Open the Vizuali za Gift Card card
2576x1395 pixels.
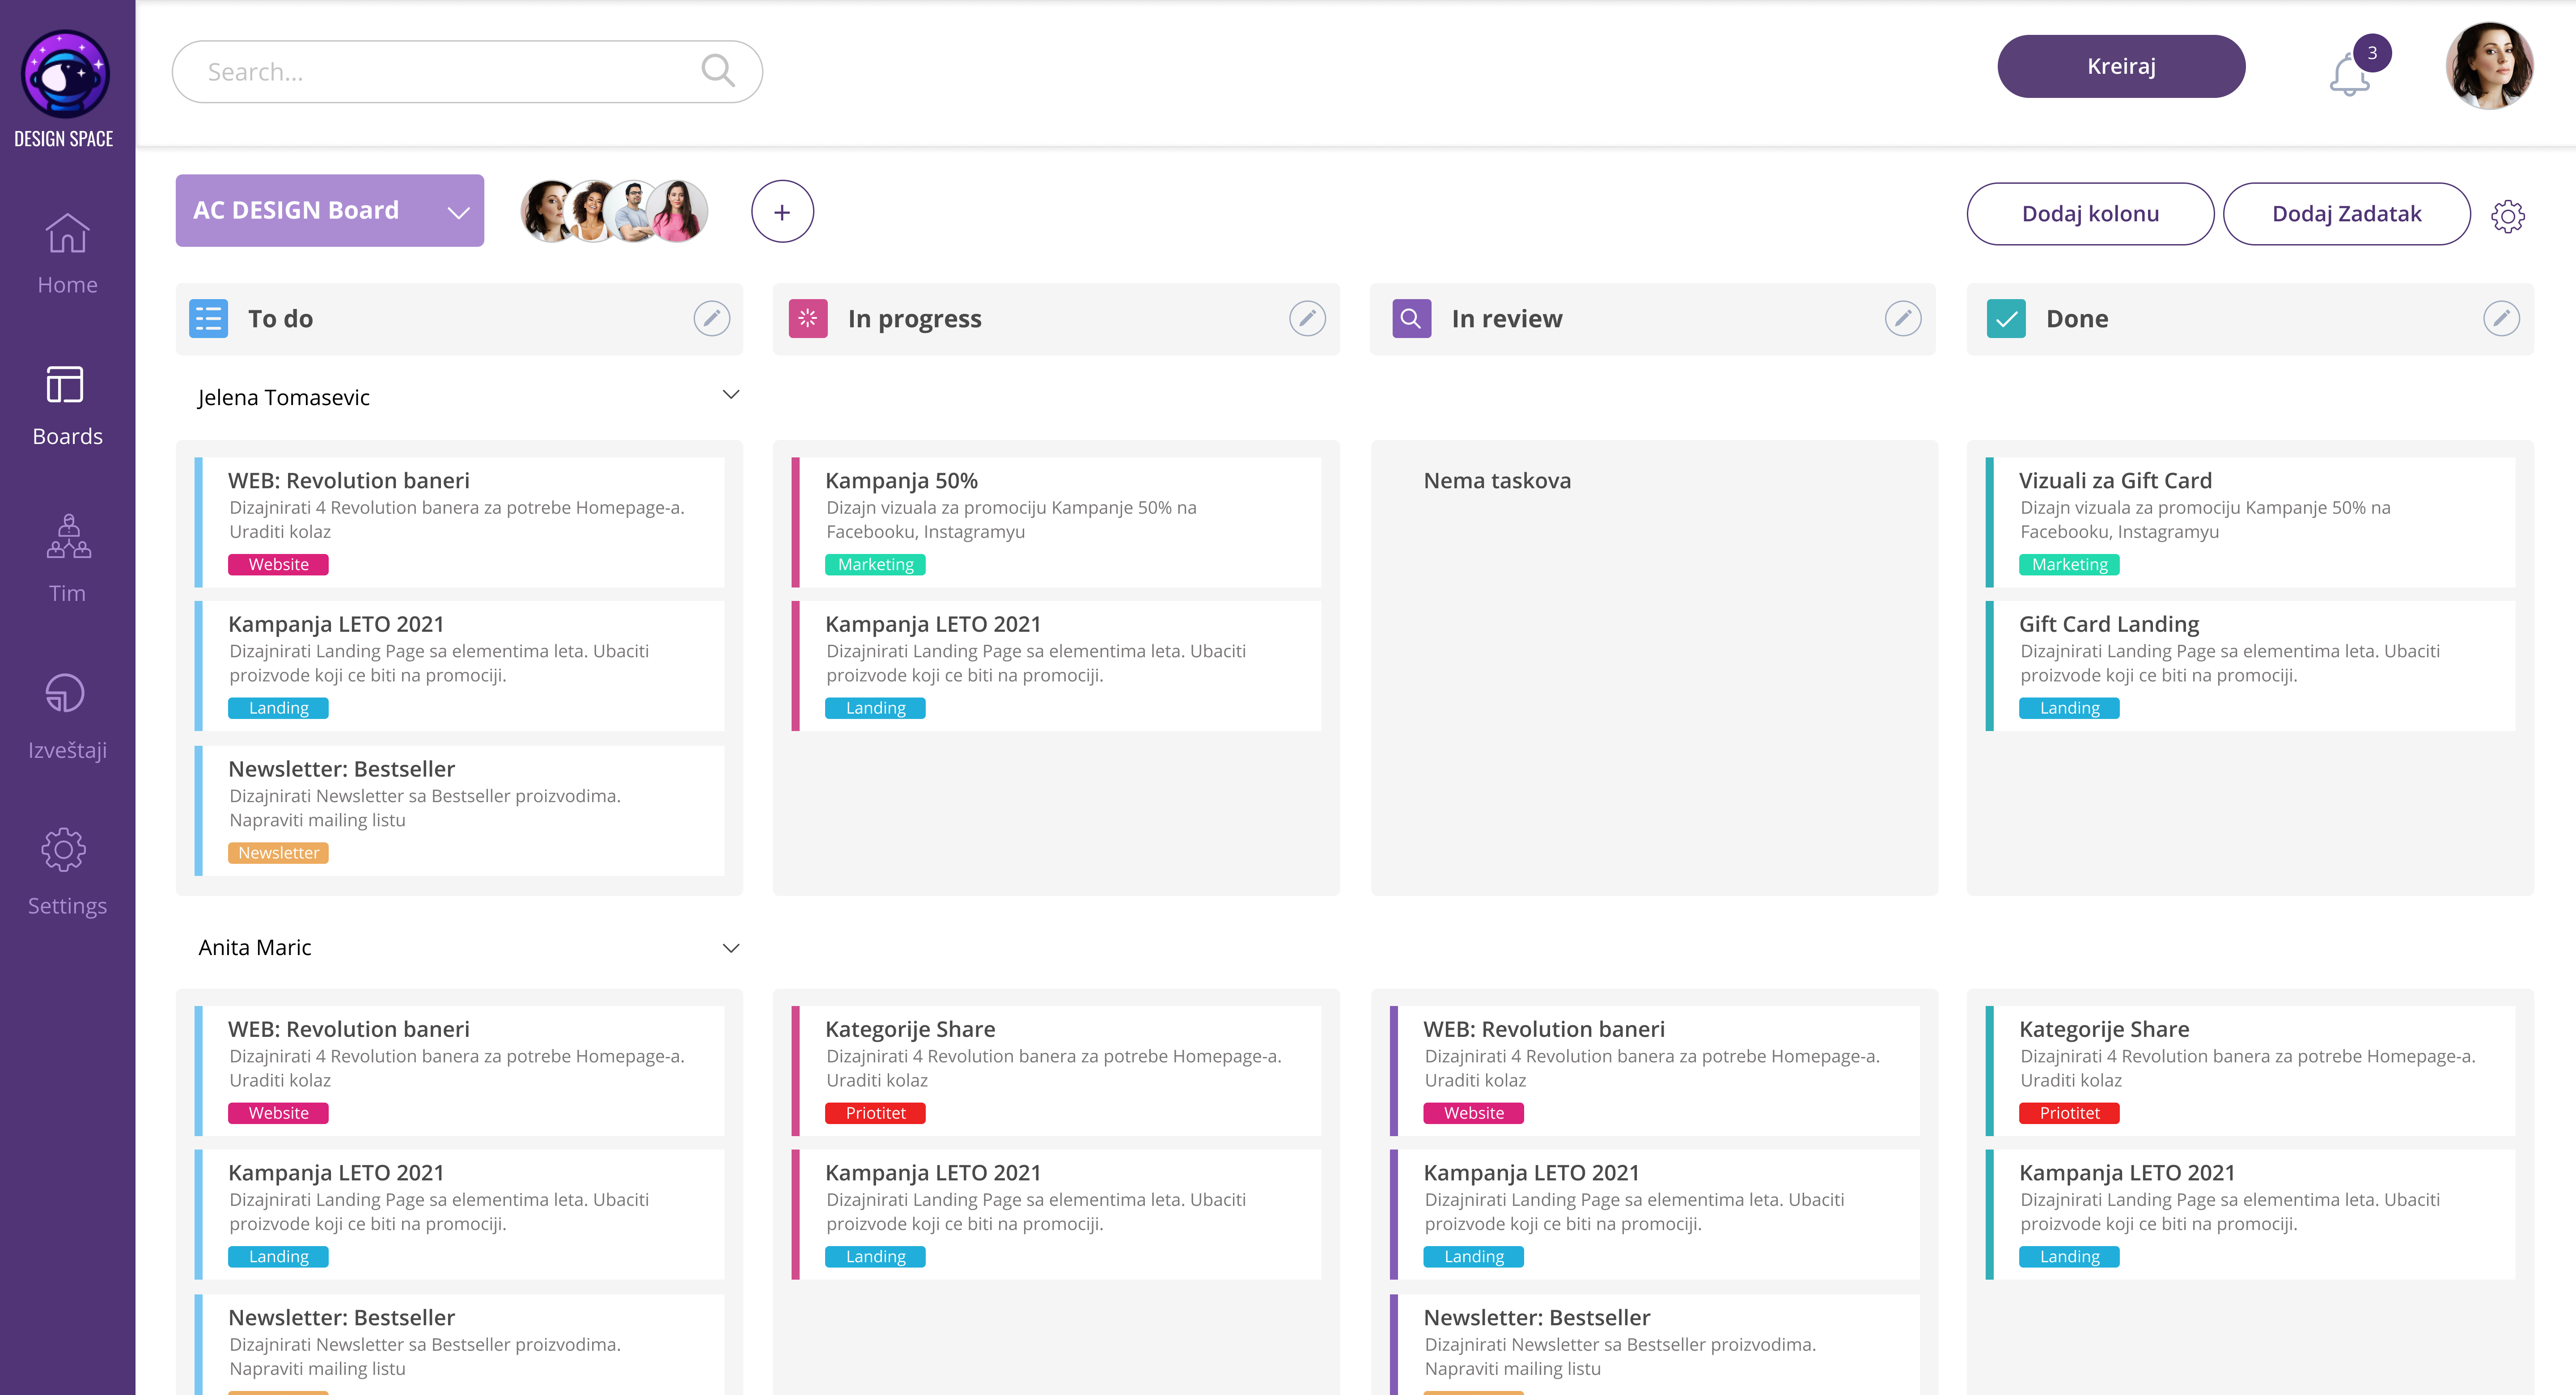[x=2250, y=522]
